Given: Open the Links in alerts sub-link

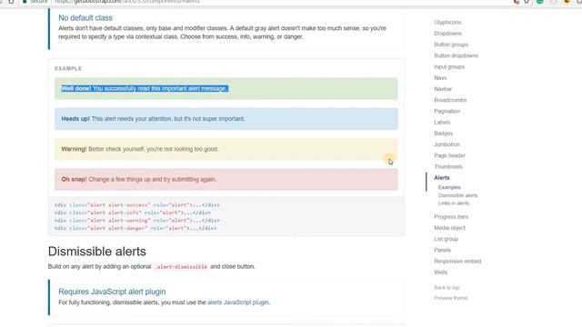Looking at the screenshot, I should pos(454,203).
